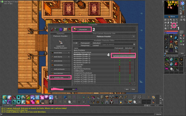The height and width of the screenshot is (116, 186).
Task: Clear the title search with X icon
Action: [134, 44]
